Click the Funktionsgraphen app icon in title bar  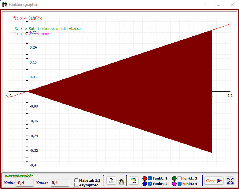[5, 5]
